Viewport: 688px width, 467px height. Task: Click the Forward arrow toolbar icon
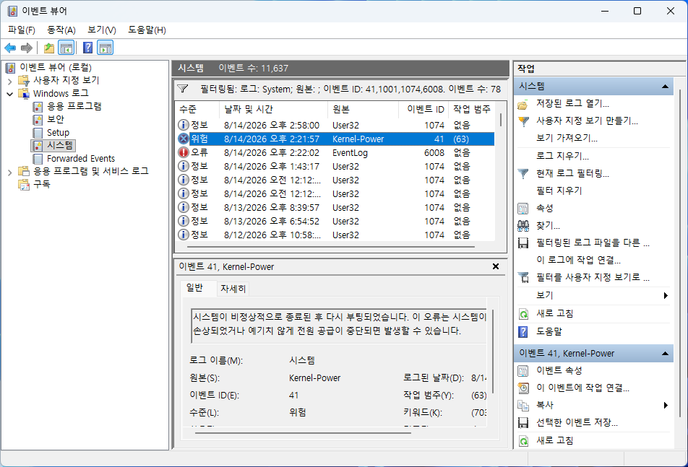tap(27, 48)
